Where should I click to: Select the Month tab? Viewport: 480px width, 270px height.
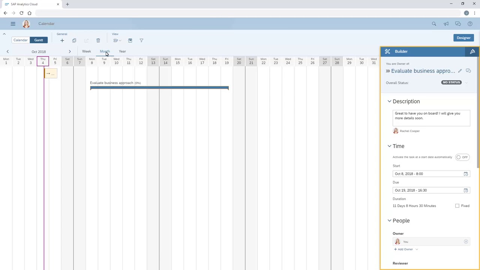click(105, 51)
